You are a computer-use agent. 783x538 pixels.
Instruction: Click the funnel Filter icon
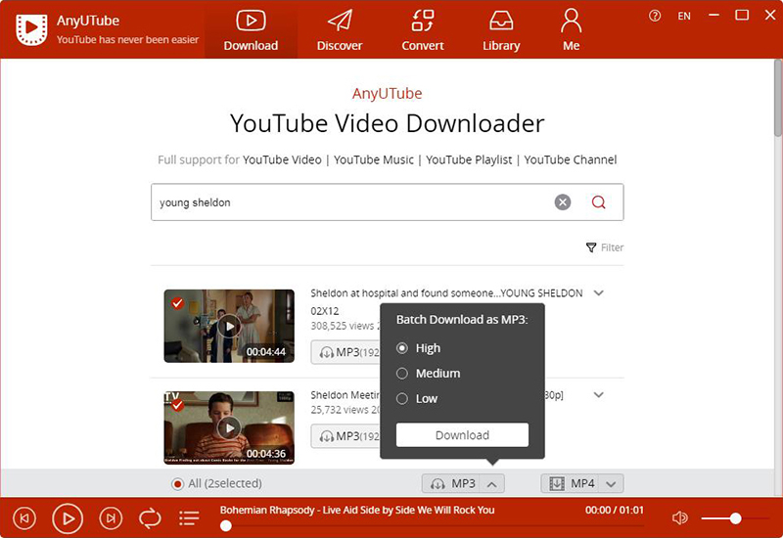coord(591,247)
